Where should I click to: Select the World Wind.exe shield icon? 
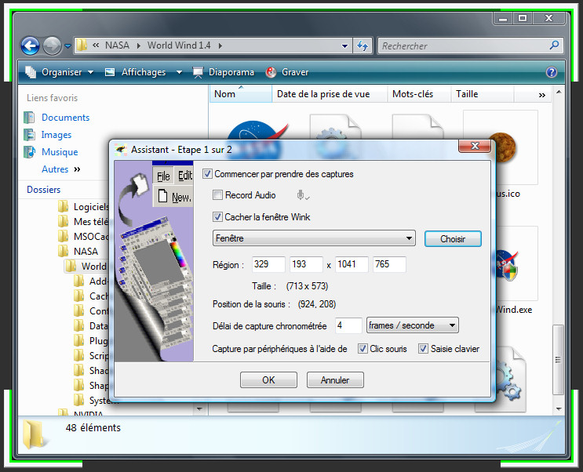point(508,266)
